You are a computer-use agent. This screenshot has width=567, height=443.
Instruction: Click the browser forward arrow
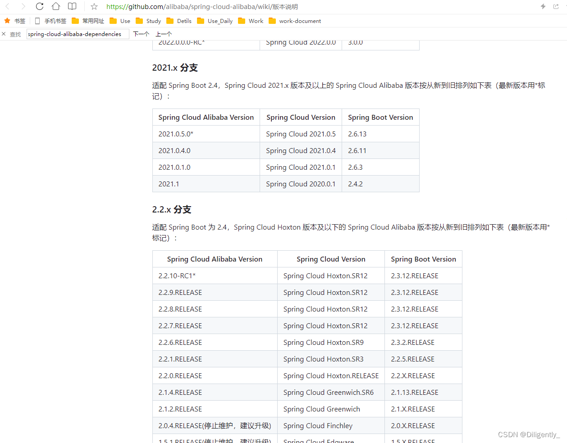tap(23, 6)
